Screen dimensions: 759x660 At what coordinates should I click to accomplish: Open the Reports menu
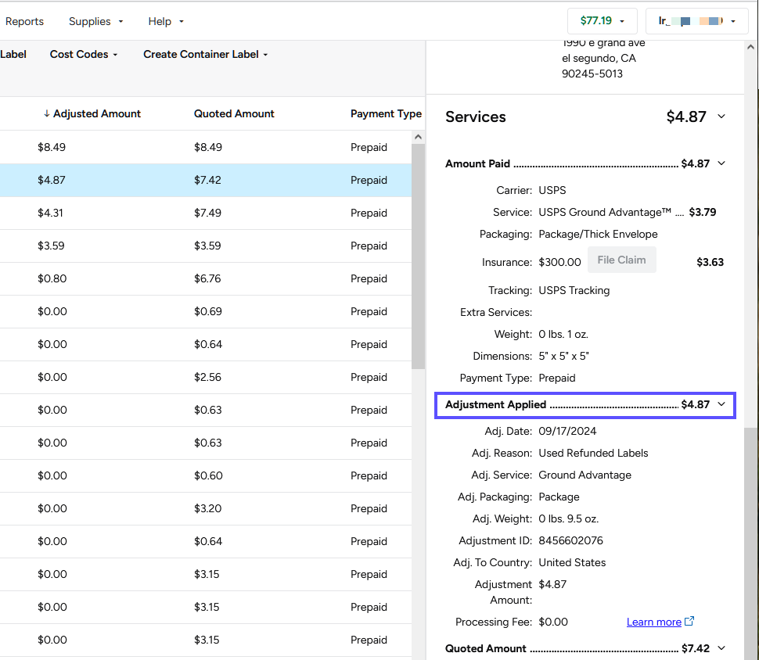[x=24, y=21]
